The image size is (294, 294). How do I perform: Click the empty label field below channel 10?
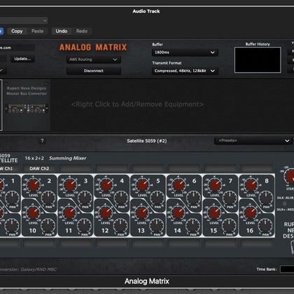39,244
